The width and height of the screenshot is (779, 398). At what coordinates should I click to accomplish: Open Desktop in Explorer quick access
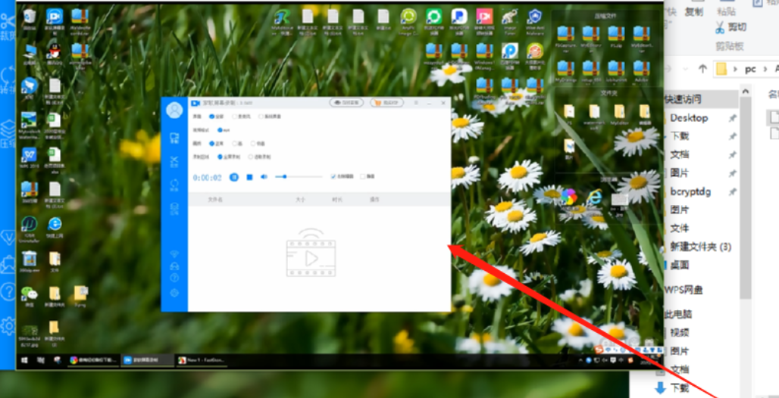pyautogui.click(x=689, y=118)
